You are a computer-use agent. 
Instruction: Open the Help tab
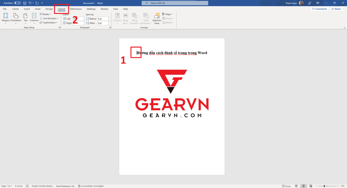[125, 9]
